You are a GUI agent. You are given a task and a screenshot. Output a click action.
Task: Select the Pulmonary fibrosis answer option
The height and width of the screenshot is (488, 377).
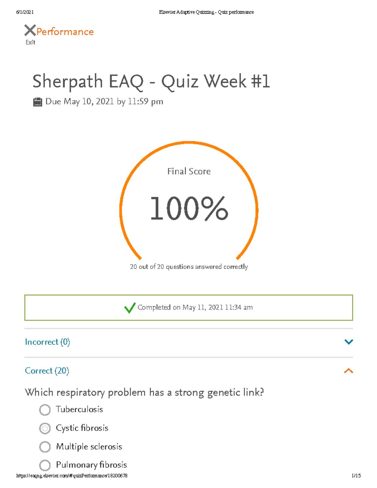91,465
